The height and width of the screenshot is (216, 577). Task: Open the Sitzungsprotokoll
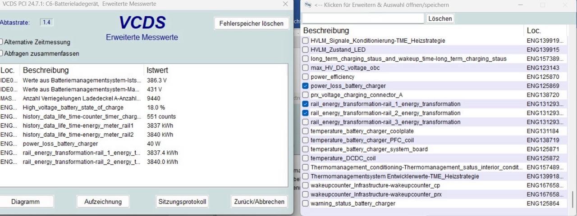click(x=182, y=202)
